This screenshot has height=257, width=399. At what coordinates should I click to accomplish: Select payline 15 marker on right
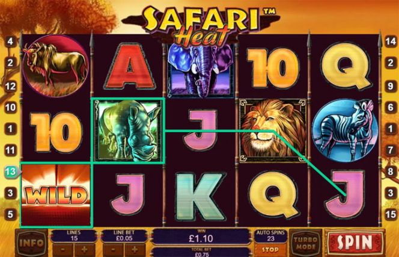[391, 214]
